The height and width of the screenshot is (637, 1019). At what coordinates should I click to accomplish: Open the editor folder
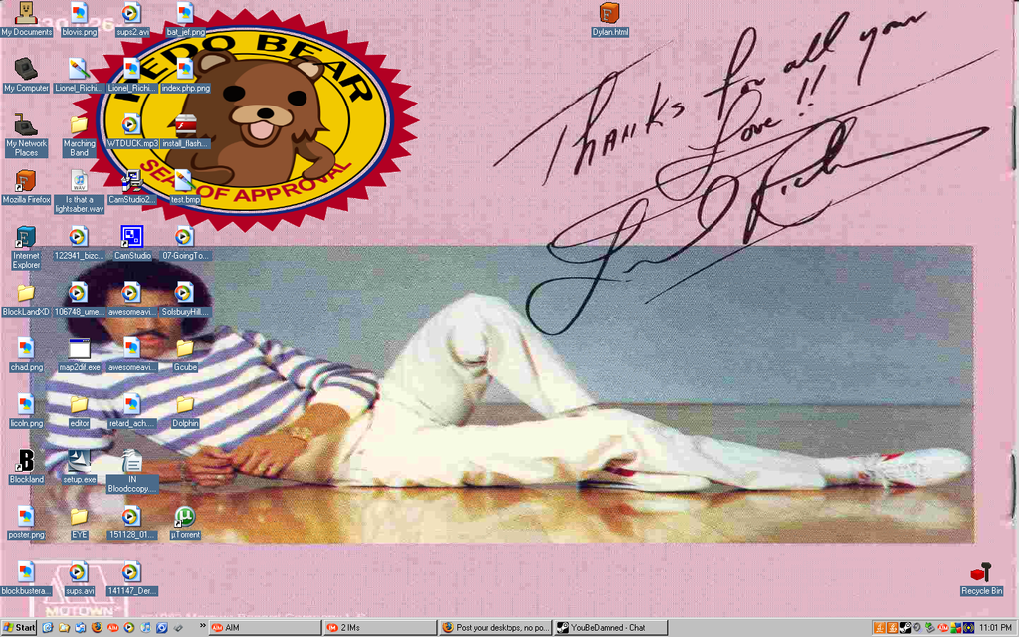coord(79,411)
